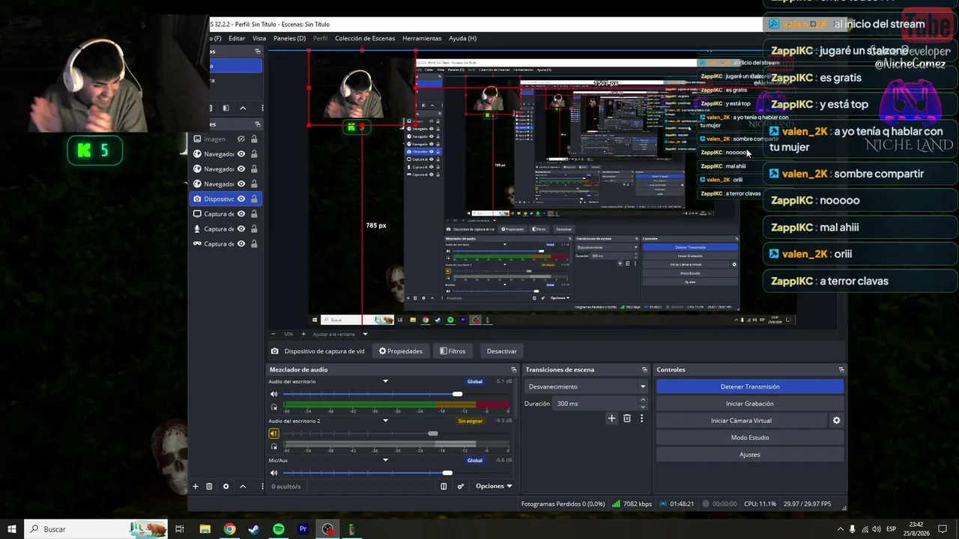Image resolution: width=959 pixels, height=539 pixels.
Task: Click Detener Transmisión to stop streaming
Action: tap(750, 387)
